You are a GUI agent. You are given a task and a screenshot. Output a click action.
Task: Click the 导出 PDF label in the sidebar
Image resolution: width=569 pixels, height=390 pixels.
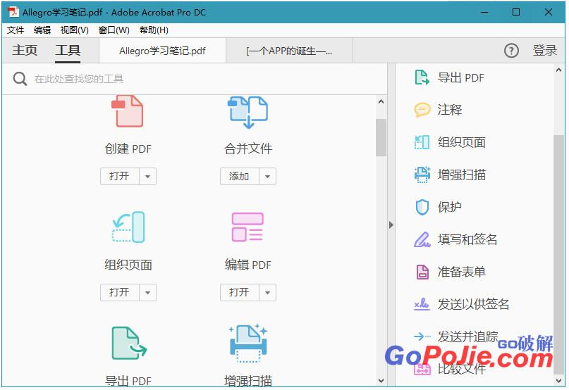pyautogui.click(x=461, y=78)
